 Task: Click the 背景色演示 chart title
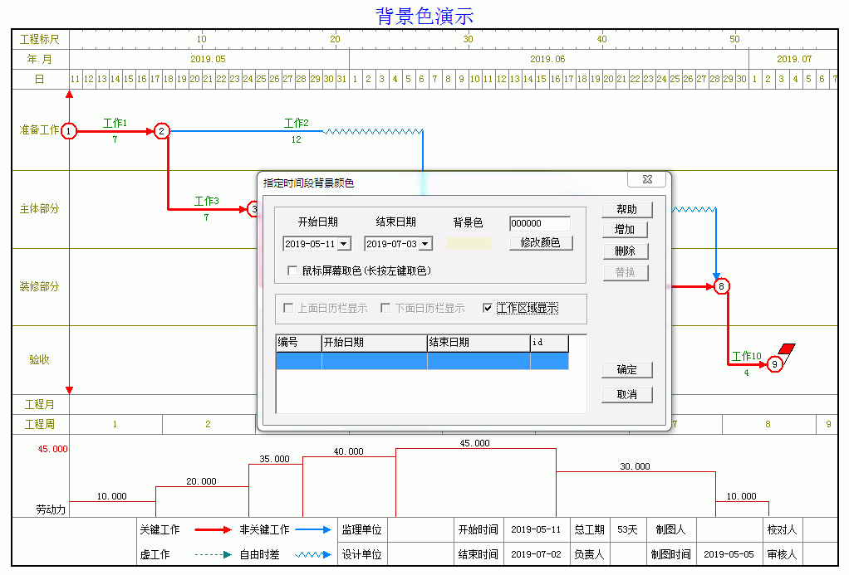pos(424,16)
